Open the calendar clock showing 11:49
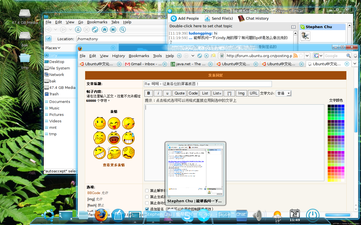Image resolution: width=361 pixels, height=225 pixels. [295, 215]
